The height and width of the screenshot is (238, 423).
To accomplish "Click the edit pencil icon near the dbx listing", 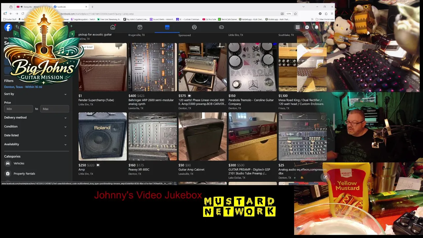I will point(325,177).
